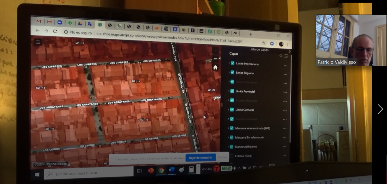Click Dejar de compartir button
The image size is (387, 184).
tap(201, 158)
